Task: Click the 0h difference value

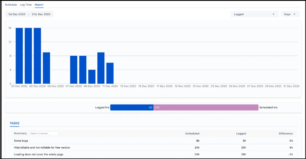Action: coord(291,141)
